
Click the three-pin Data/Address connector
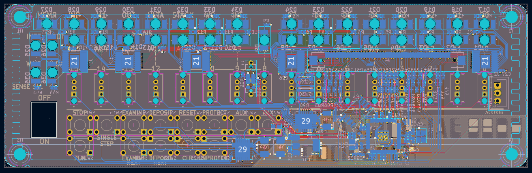(498, 93)
